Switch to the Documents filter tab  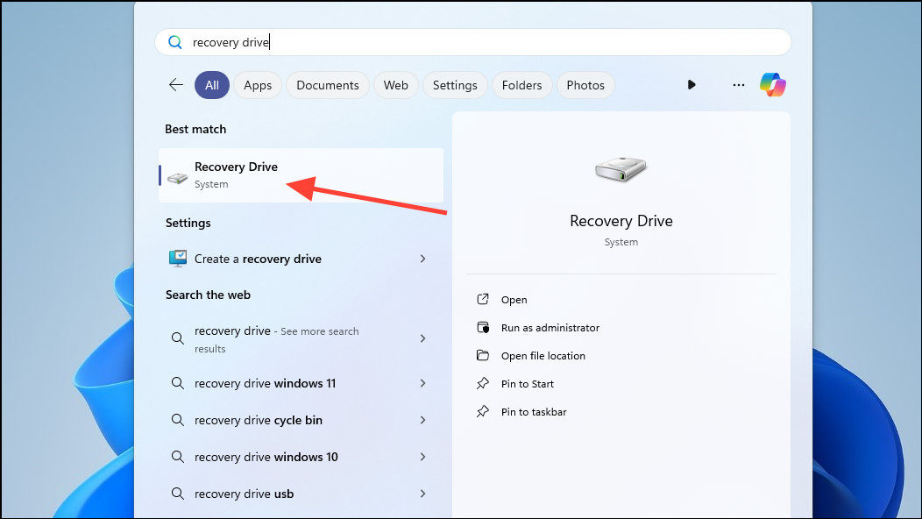328,85
